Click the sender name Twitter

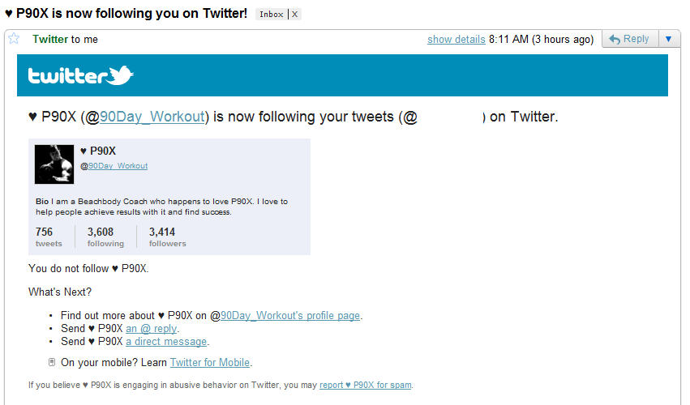(x=50, y=39)
